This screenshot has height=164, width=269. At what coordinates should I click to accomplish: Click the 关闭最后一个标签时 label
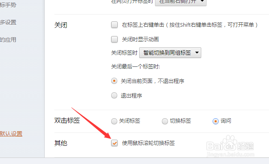coord(136,66)
